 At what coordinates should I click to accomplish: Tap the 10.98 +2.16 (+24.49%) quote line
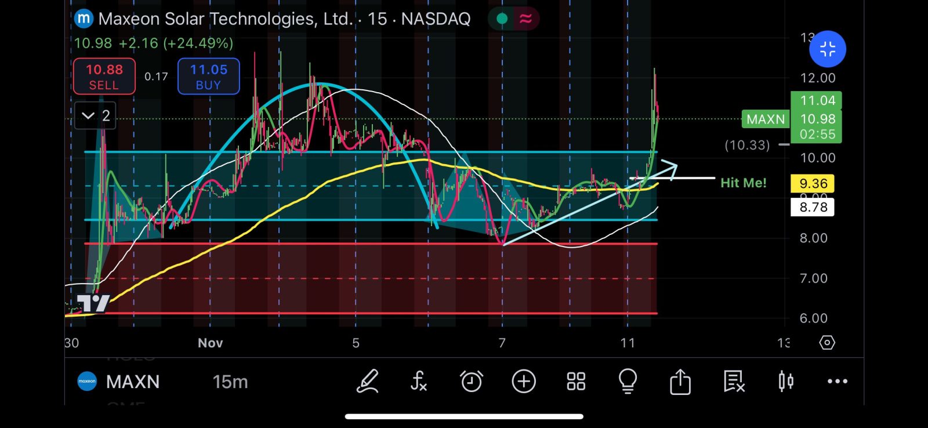coord(154,43)
